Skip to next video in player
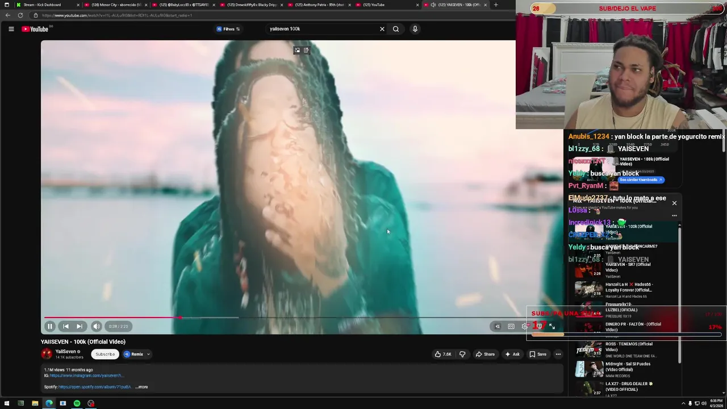Viewport: 727px width, 409px height. [x=80, y=326]
